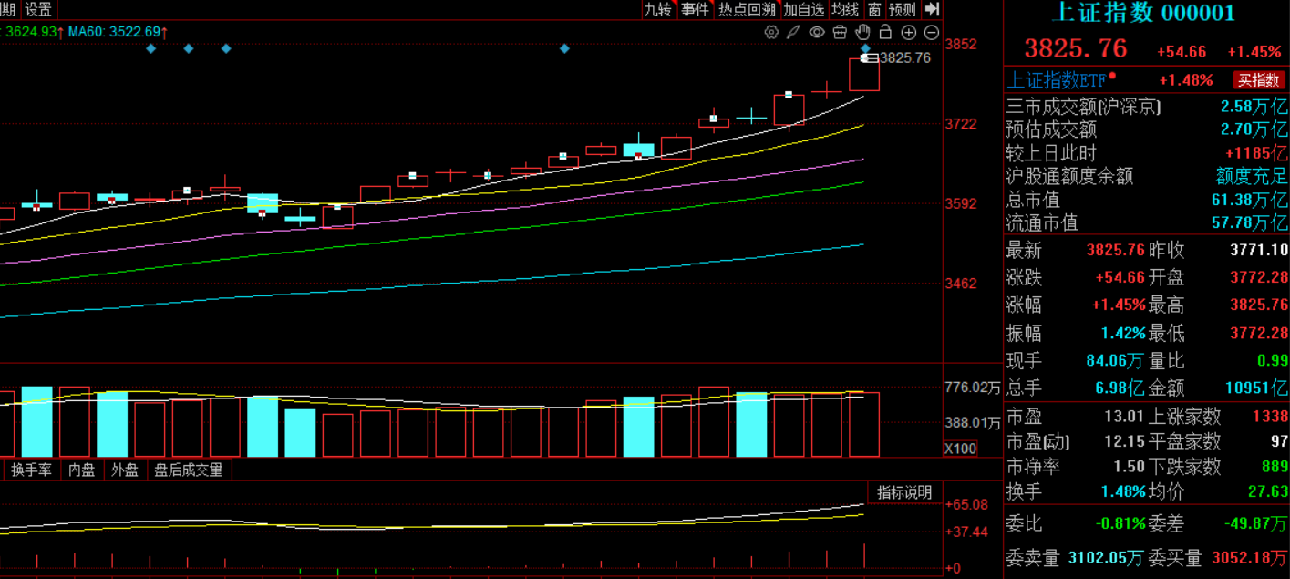Click the 3825.76 price tag icon on chart

point(870,57)
